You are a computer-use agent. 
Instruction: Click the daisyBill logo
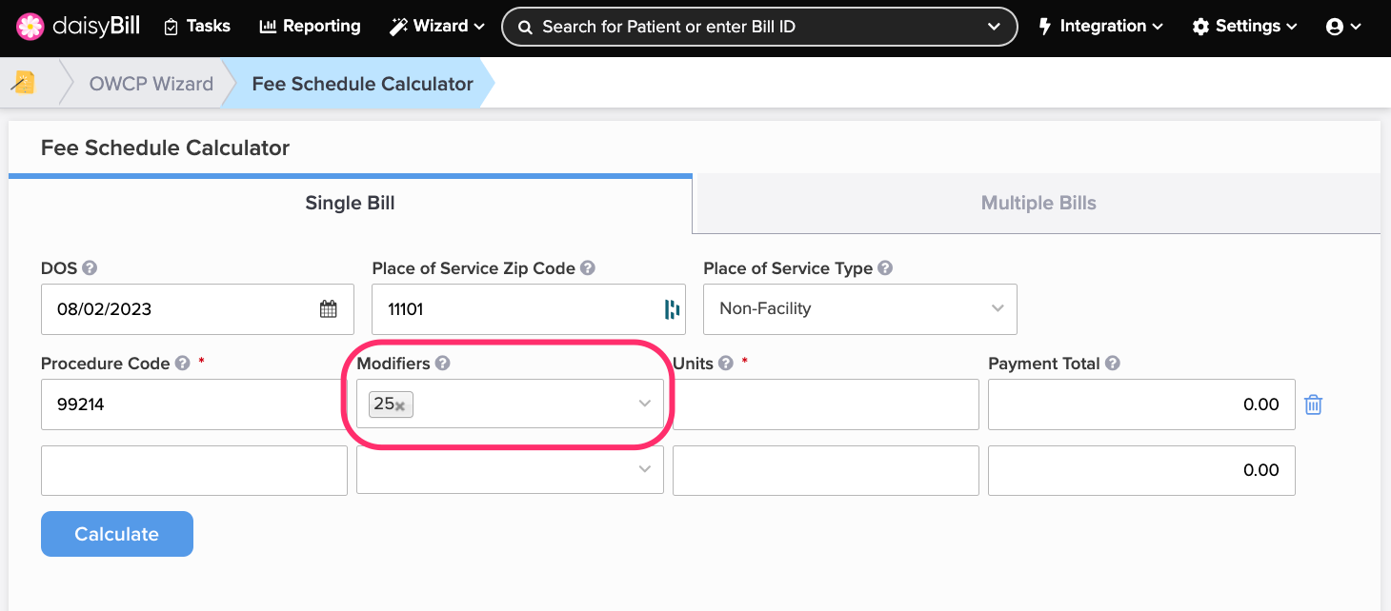(78, 26)
